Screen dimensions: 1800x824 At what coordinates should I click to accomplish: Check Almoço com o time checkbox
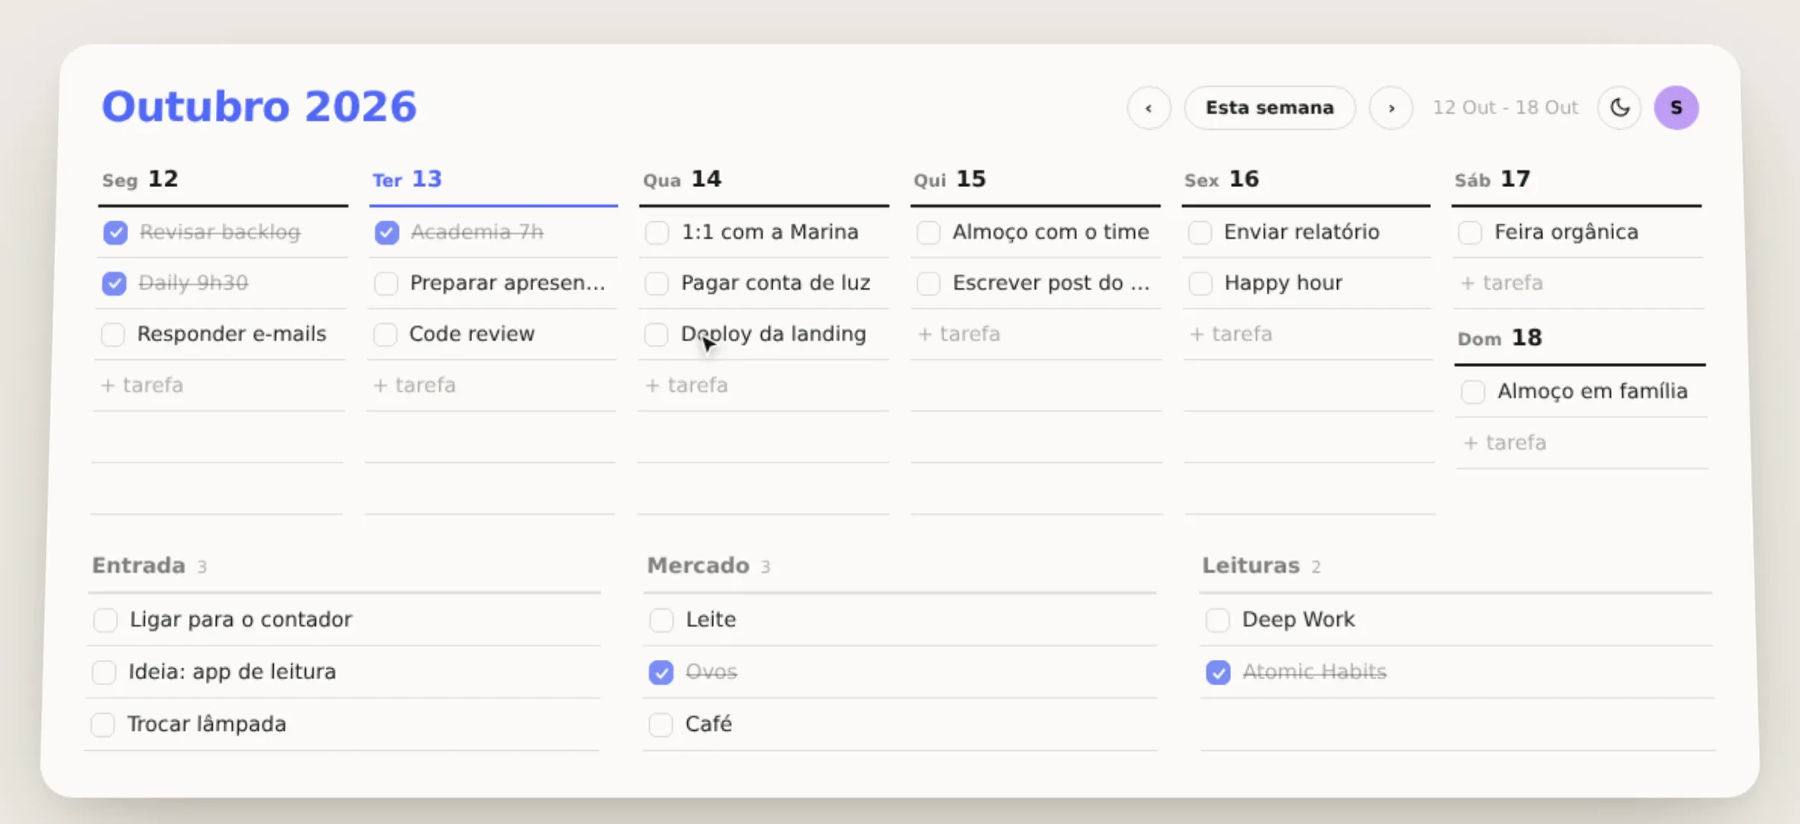pyautogui.click(x=928, y=232)
